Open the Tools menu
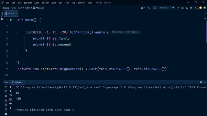 pyautogui.click(x=67, y=3)
